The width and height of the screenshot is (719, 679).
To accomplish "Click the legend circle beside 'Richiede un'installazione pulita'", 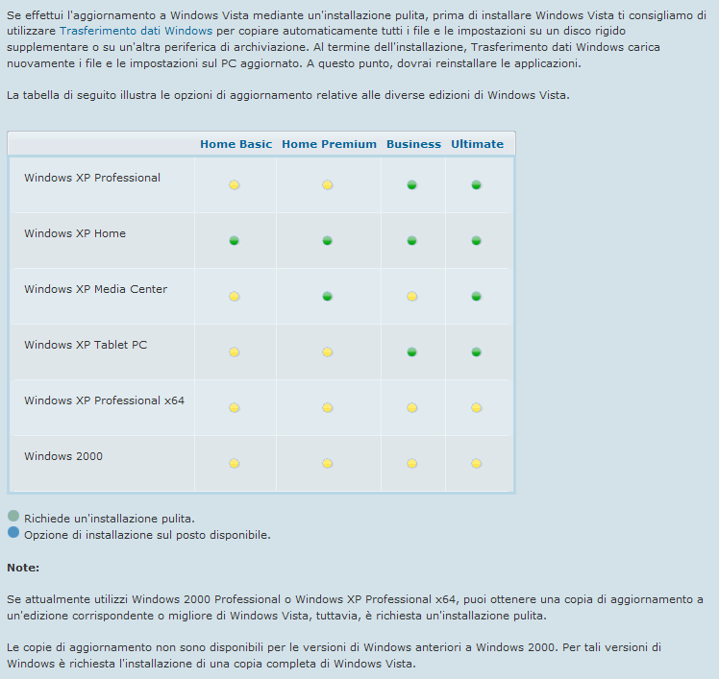I will [13, 516].
